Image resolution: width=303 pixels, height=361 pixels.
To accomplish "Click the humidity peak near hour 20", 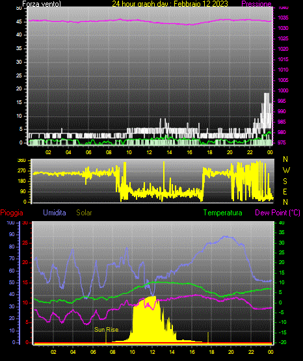I will click(226, 237).
